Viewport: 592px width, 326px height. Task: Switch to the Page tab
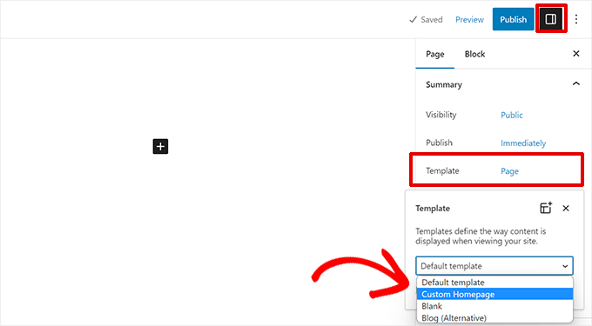tap(435, 54)
